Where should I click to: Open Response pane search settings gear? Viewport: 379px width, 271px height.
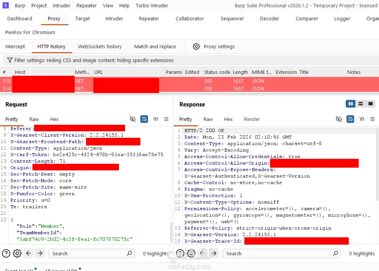[191, 253]
